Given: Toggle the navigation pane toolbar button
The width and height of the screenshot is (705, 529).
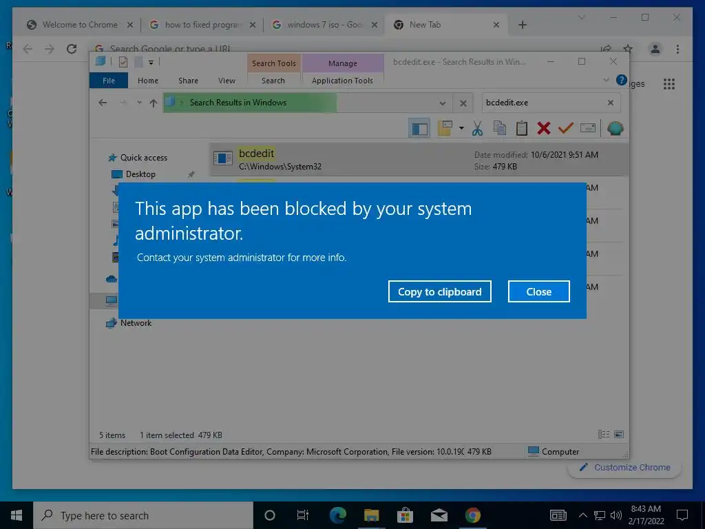Looking at the screenshot, I should (419, 129).
